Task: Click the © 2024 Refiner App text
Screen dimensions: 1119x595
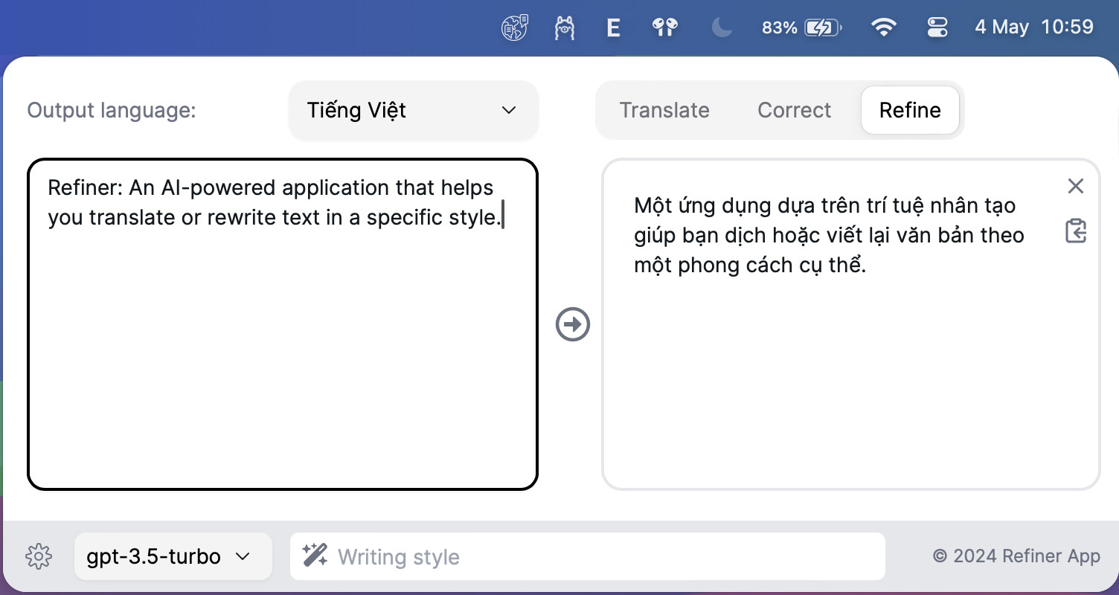Action: [1016, 556]
